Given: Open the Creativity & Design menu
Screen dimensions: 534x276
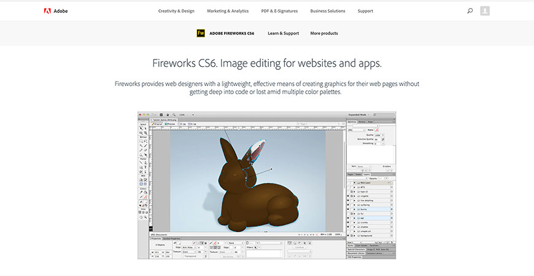Looking at the screenshot, I should point(176,10).
